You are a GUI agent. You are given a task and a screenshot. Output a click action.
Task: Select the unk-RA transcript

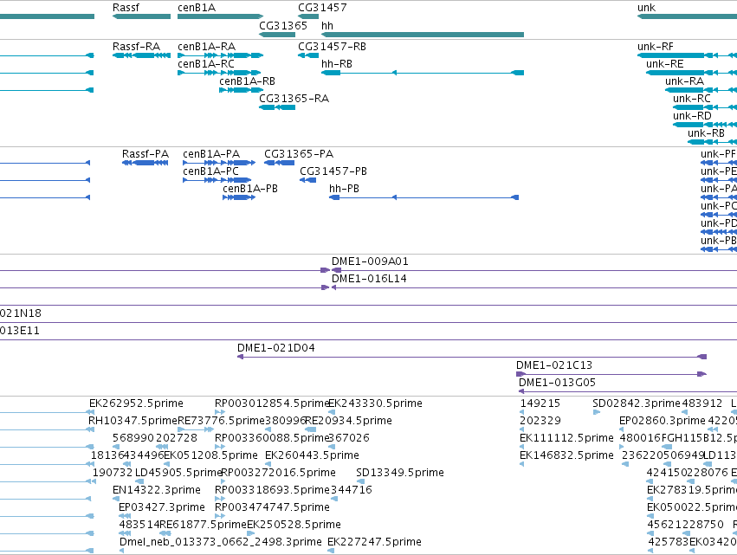[x=701, y=90]
